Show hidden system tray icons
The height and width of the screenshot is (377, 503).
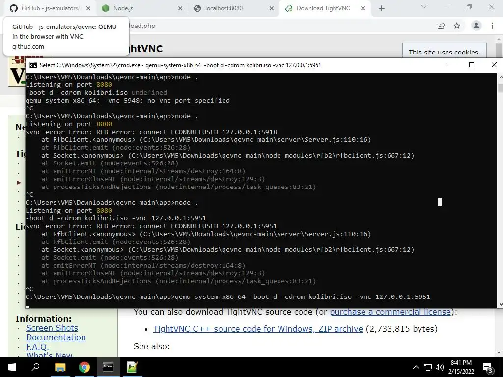416,367
